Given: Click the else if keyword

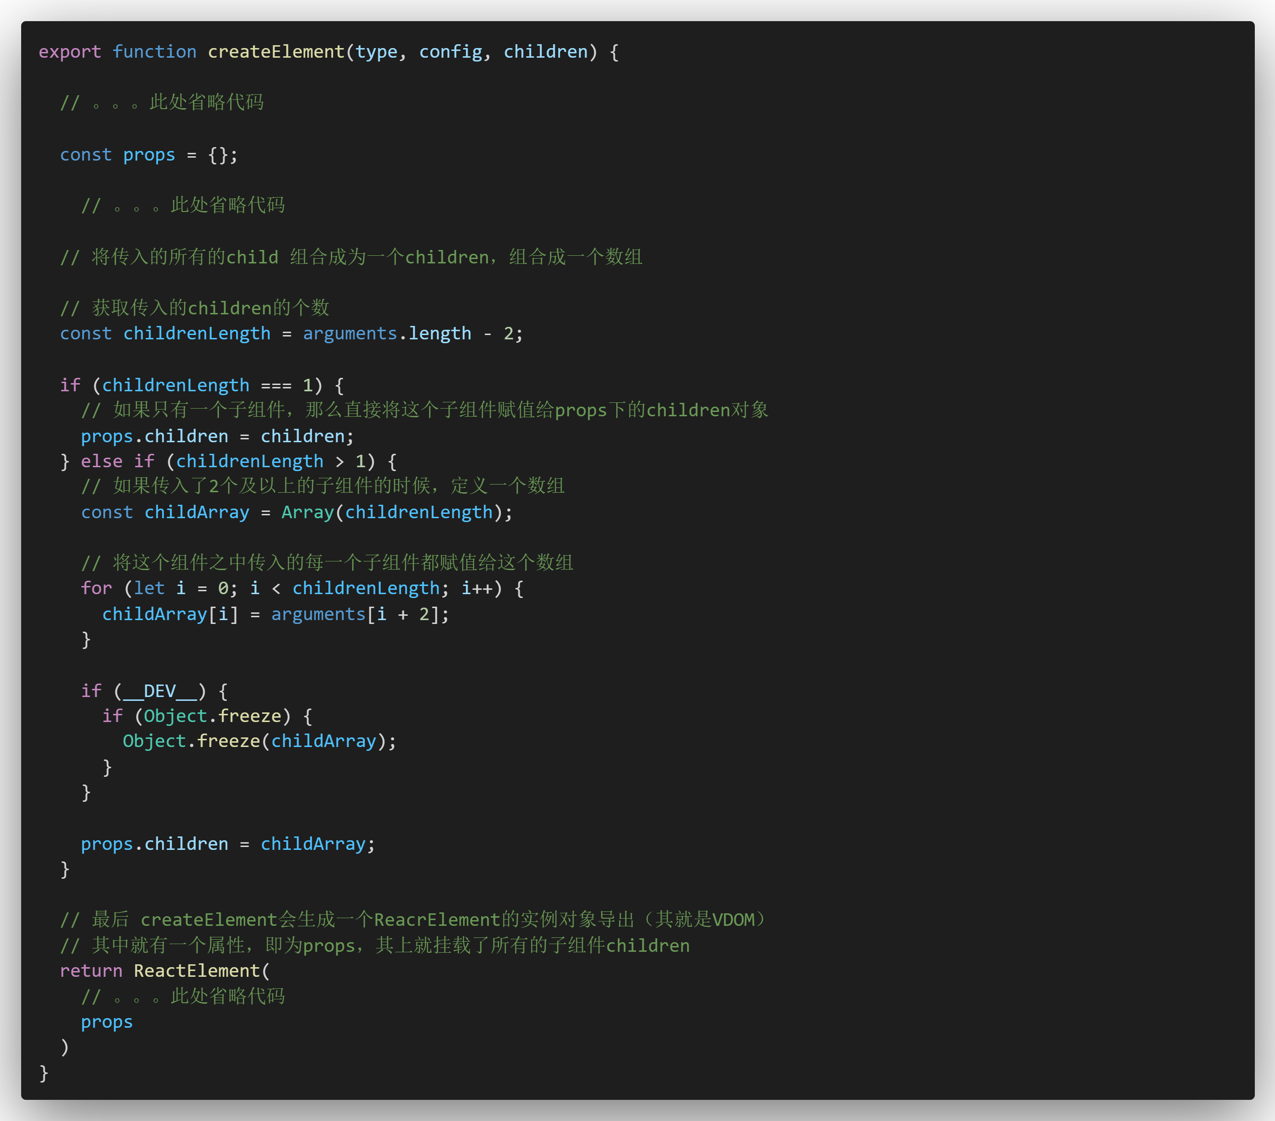Looking at the screenshot, I should (117, 461).
